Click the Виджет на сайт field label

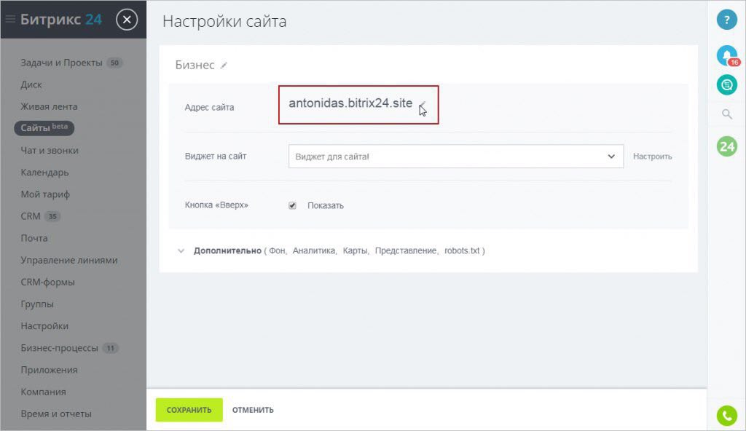click(216, 156)
